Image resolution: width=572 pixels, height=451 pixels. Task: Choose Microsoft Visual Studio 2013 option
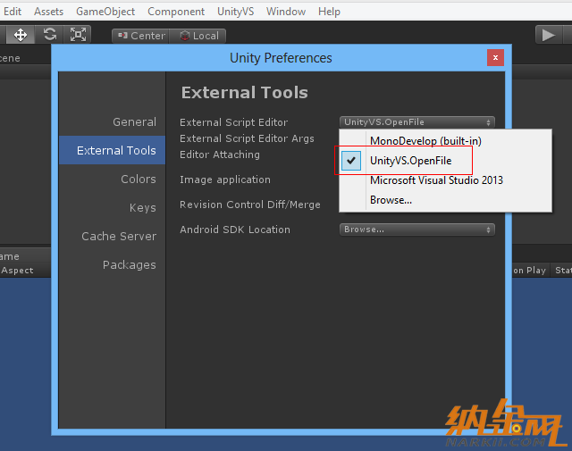[x=445, y=180]
